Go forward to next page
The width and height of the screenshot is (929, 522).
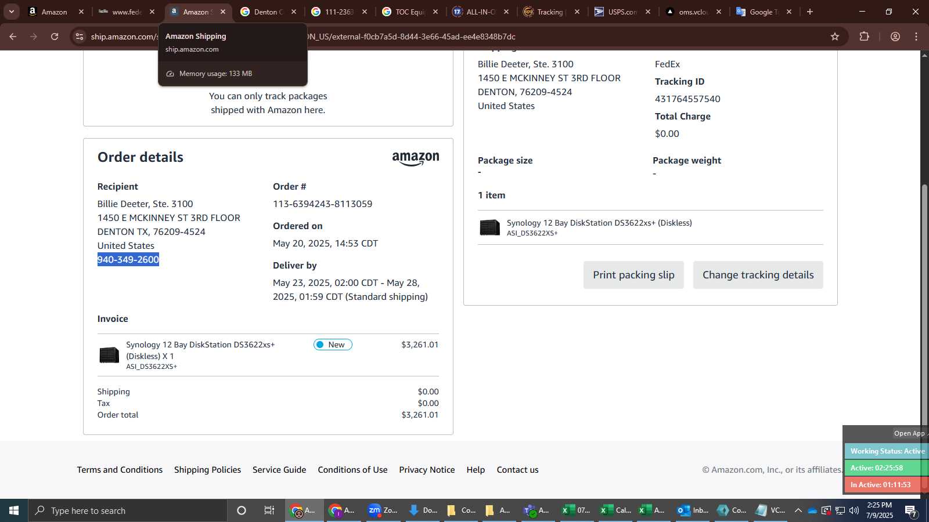34,37
